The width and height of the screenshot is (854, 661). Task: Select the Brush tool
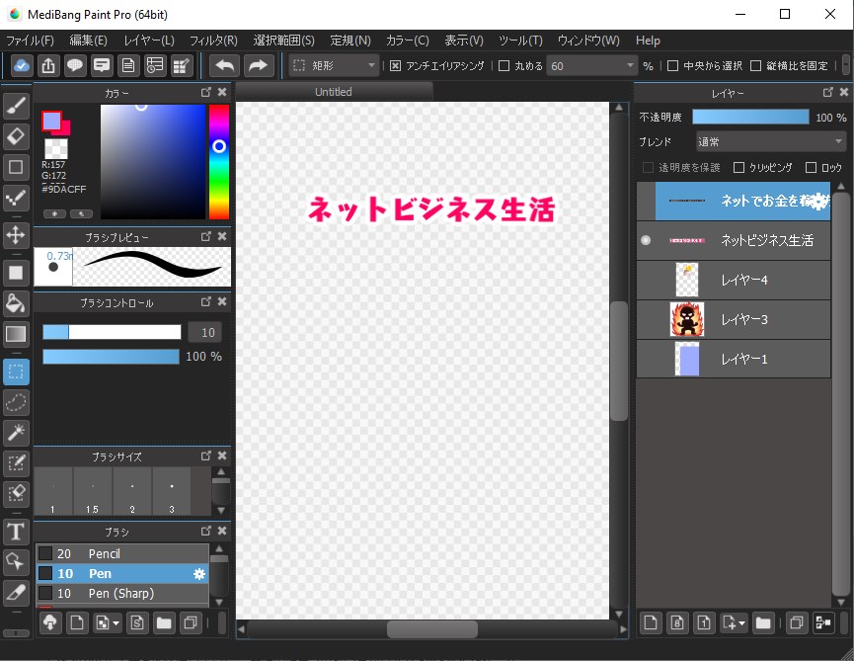[16, 107]
